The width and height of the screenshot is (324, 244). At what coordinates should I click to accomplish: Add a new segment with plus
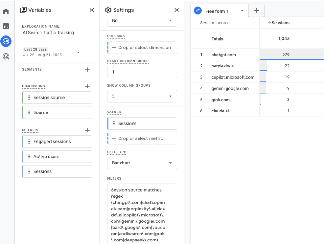87,70
